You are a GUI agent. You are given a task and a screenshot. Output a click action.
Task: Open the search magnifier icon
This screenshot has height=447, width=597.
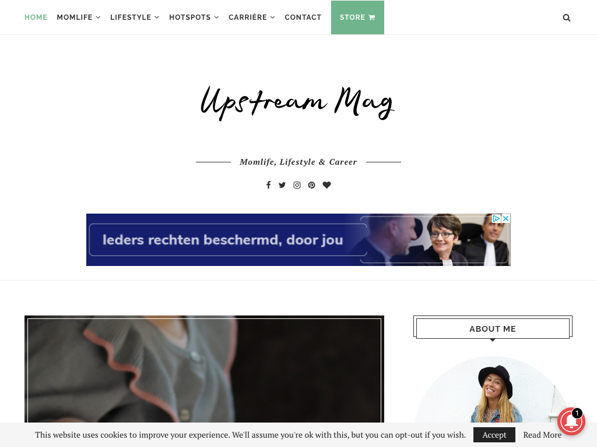[x=567, y=18]
